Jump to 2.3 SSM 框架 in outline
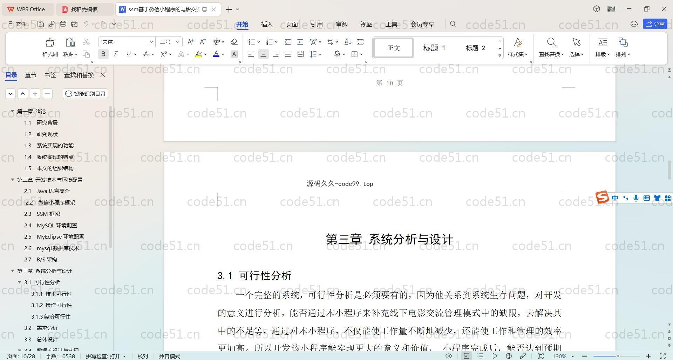 tap(42, 214)
